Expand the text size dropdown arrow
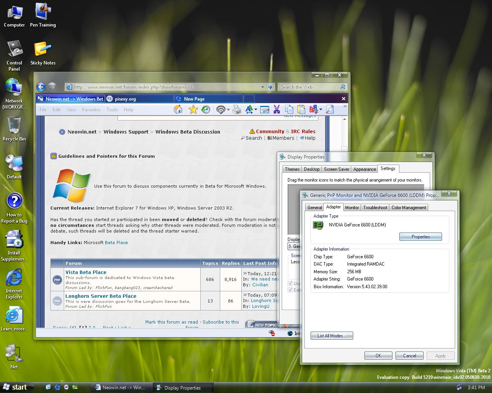Image resolution: width=492 pixels, height=393 pixels. tap(255, 110)
